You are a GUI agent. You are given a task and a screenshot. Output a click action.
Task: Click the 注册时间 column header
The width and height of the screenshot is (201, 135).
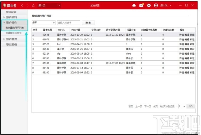click(x=76, y=30)
